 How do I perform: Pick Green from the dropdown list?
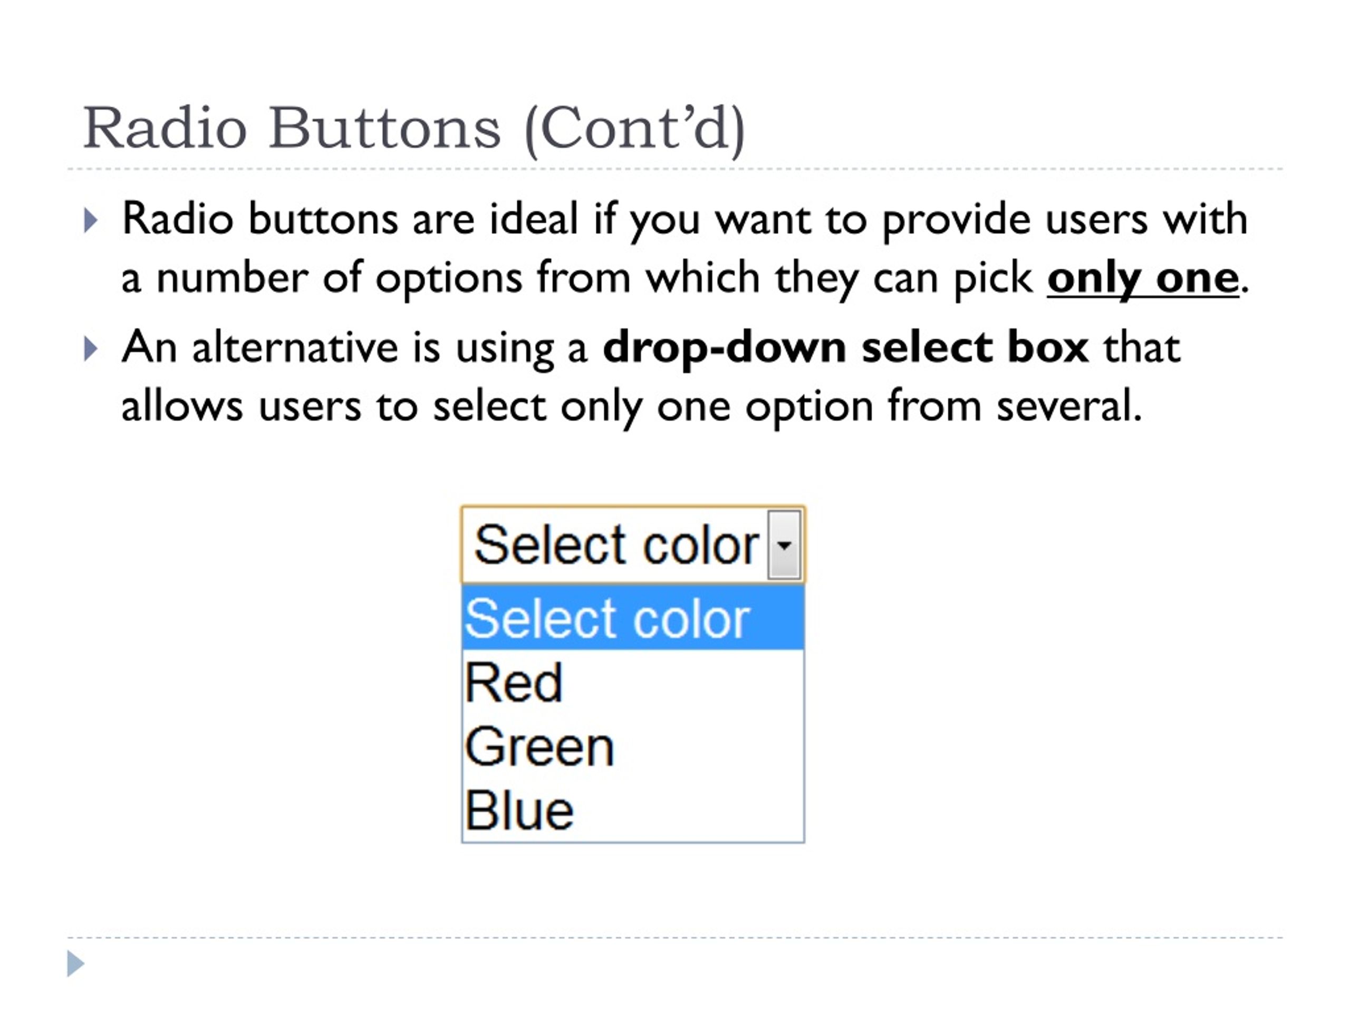(633, 746)
